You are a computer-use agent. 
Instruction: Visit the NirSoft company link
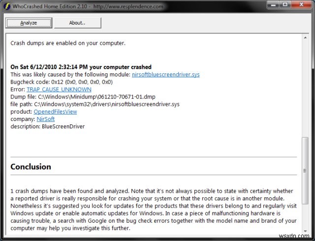pyautogui.click(x=46, y=119)
